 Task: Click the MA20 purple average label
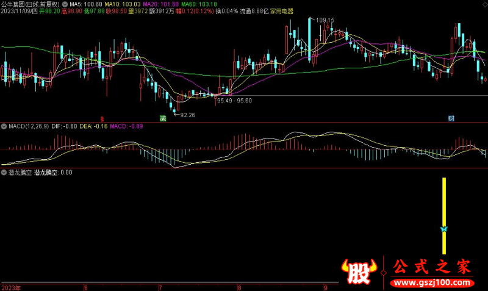click(x=161, y=4)
